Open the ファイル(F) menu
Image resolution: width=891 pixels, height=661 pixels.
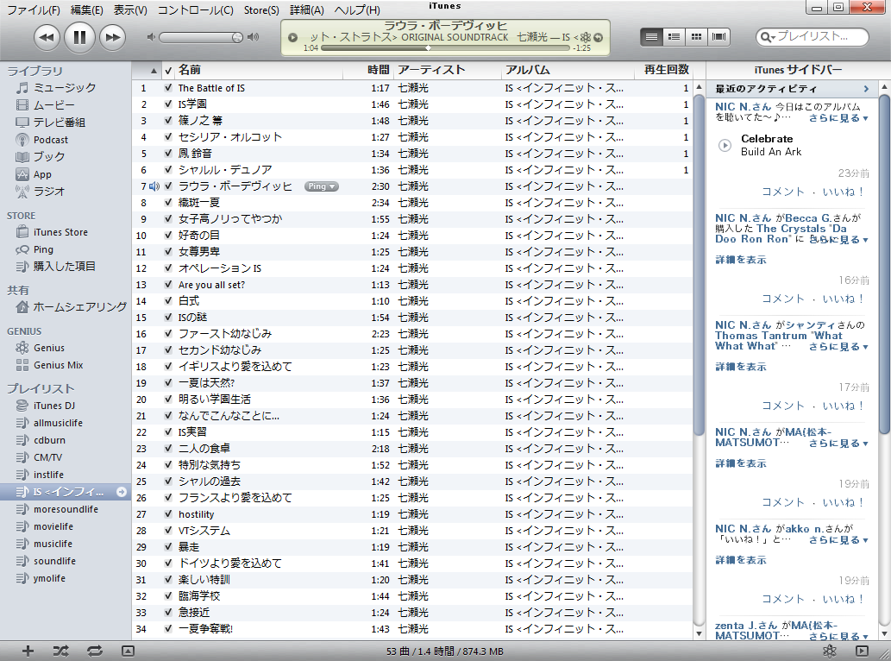tap(34, 9)
